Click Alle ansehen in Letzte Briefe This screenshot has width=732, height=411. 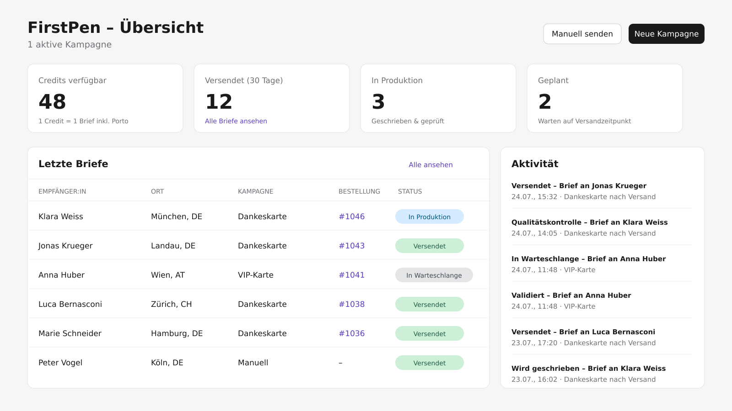[x=431, y=165]
